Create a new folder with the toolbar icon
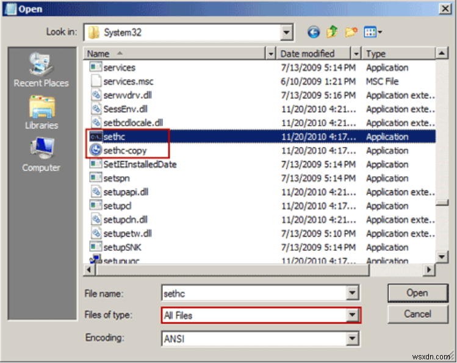The width and height of the screenshot is (457, 363). pyautogui.click(x=351, y=32)
